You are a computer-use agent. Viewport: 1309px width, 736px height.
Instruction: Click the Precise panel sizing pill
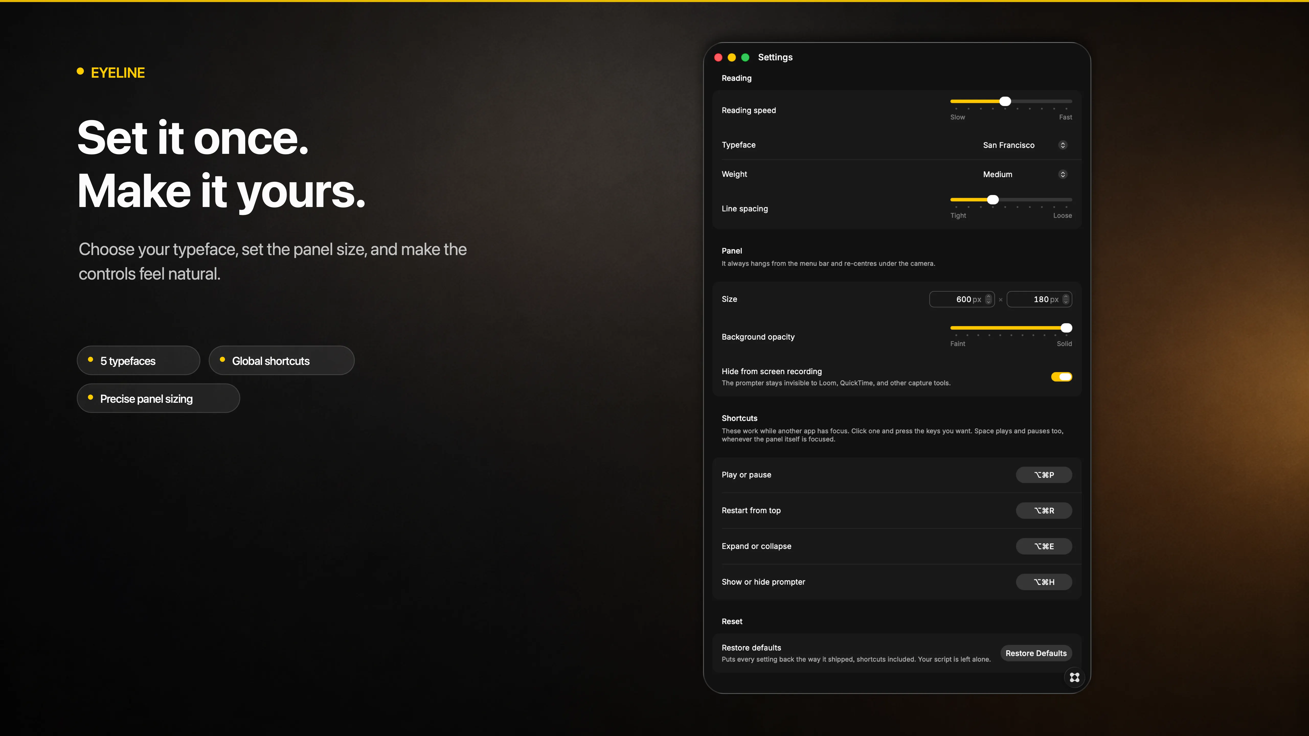[158, 398]
